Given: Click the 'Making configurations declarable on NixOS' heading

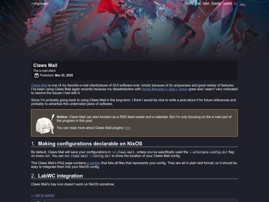Looking at the screenshot, I should pos(90,144).
